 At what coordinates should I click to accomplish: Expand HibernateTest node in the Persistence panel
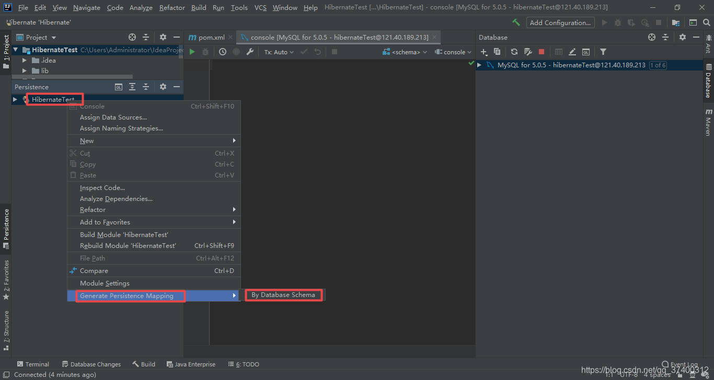(x=15, y=99)
